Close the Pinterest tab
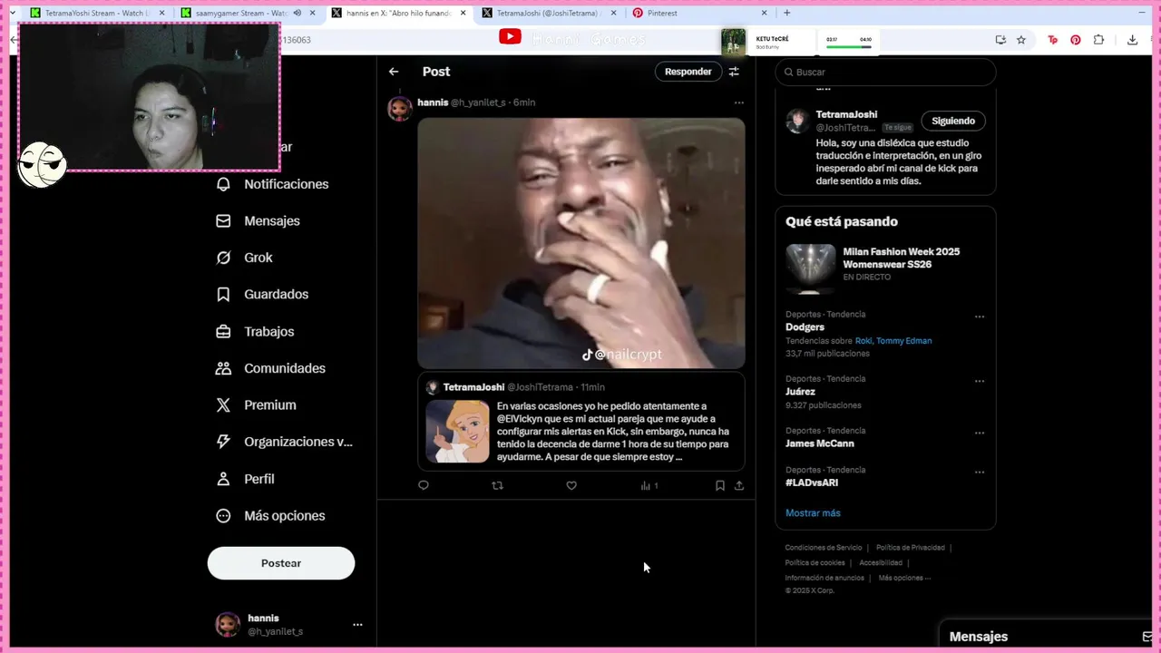Screen dimensions: 1161x653 click(764, 13)
